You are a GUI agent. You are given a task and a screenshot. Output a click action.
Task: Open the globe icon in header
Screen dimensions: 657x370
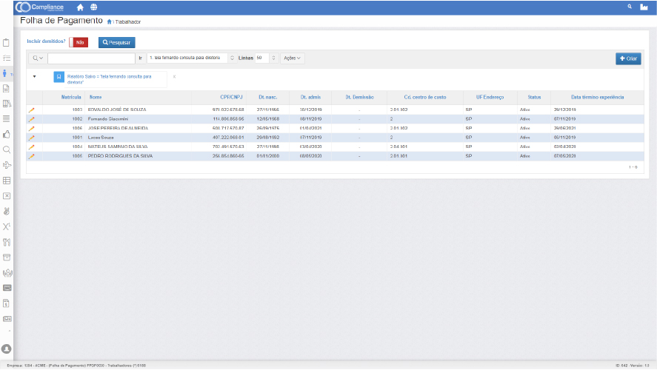(94, 7)
